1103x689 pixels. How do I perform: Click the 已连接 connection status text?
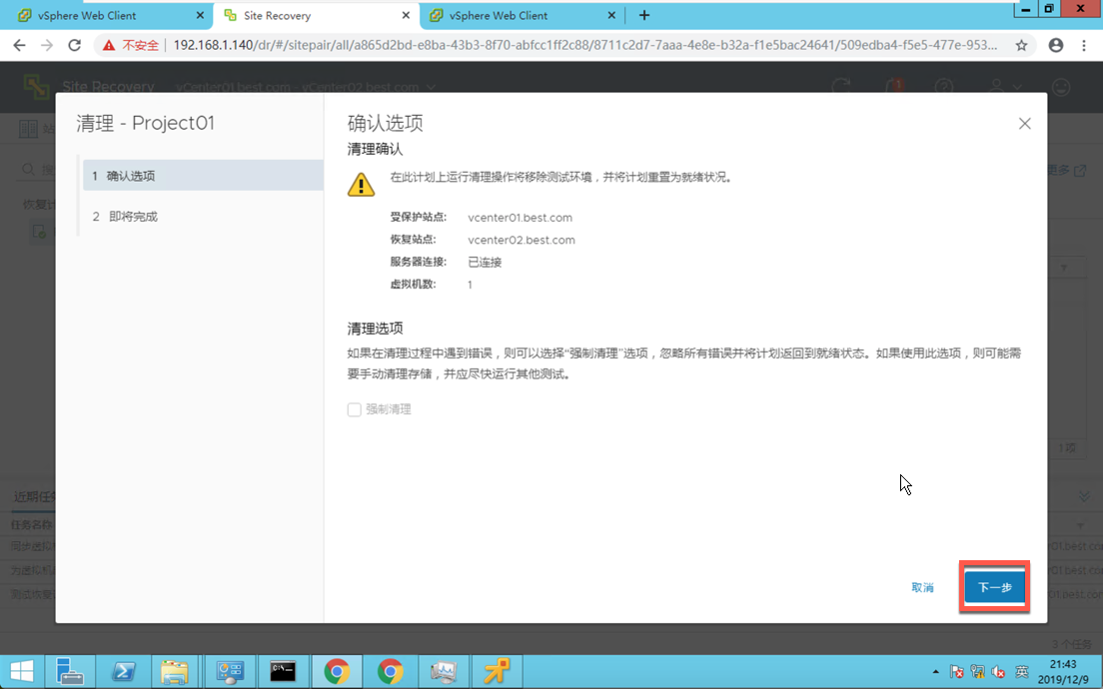click(485, 263)
